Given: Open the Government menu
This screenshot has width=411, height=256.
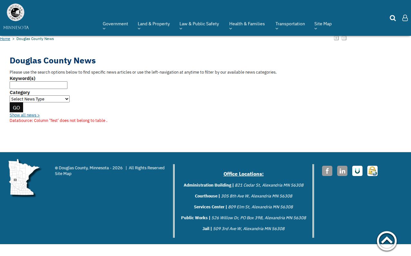Looking at the screenshot, I should point(115,24).
